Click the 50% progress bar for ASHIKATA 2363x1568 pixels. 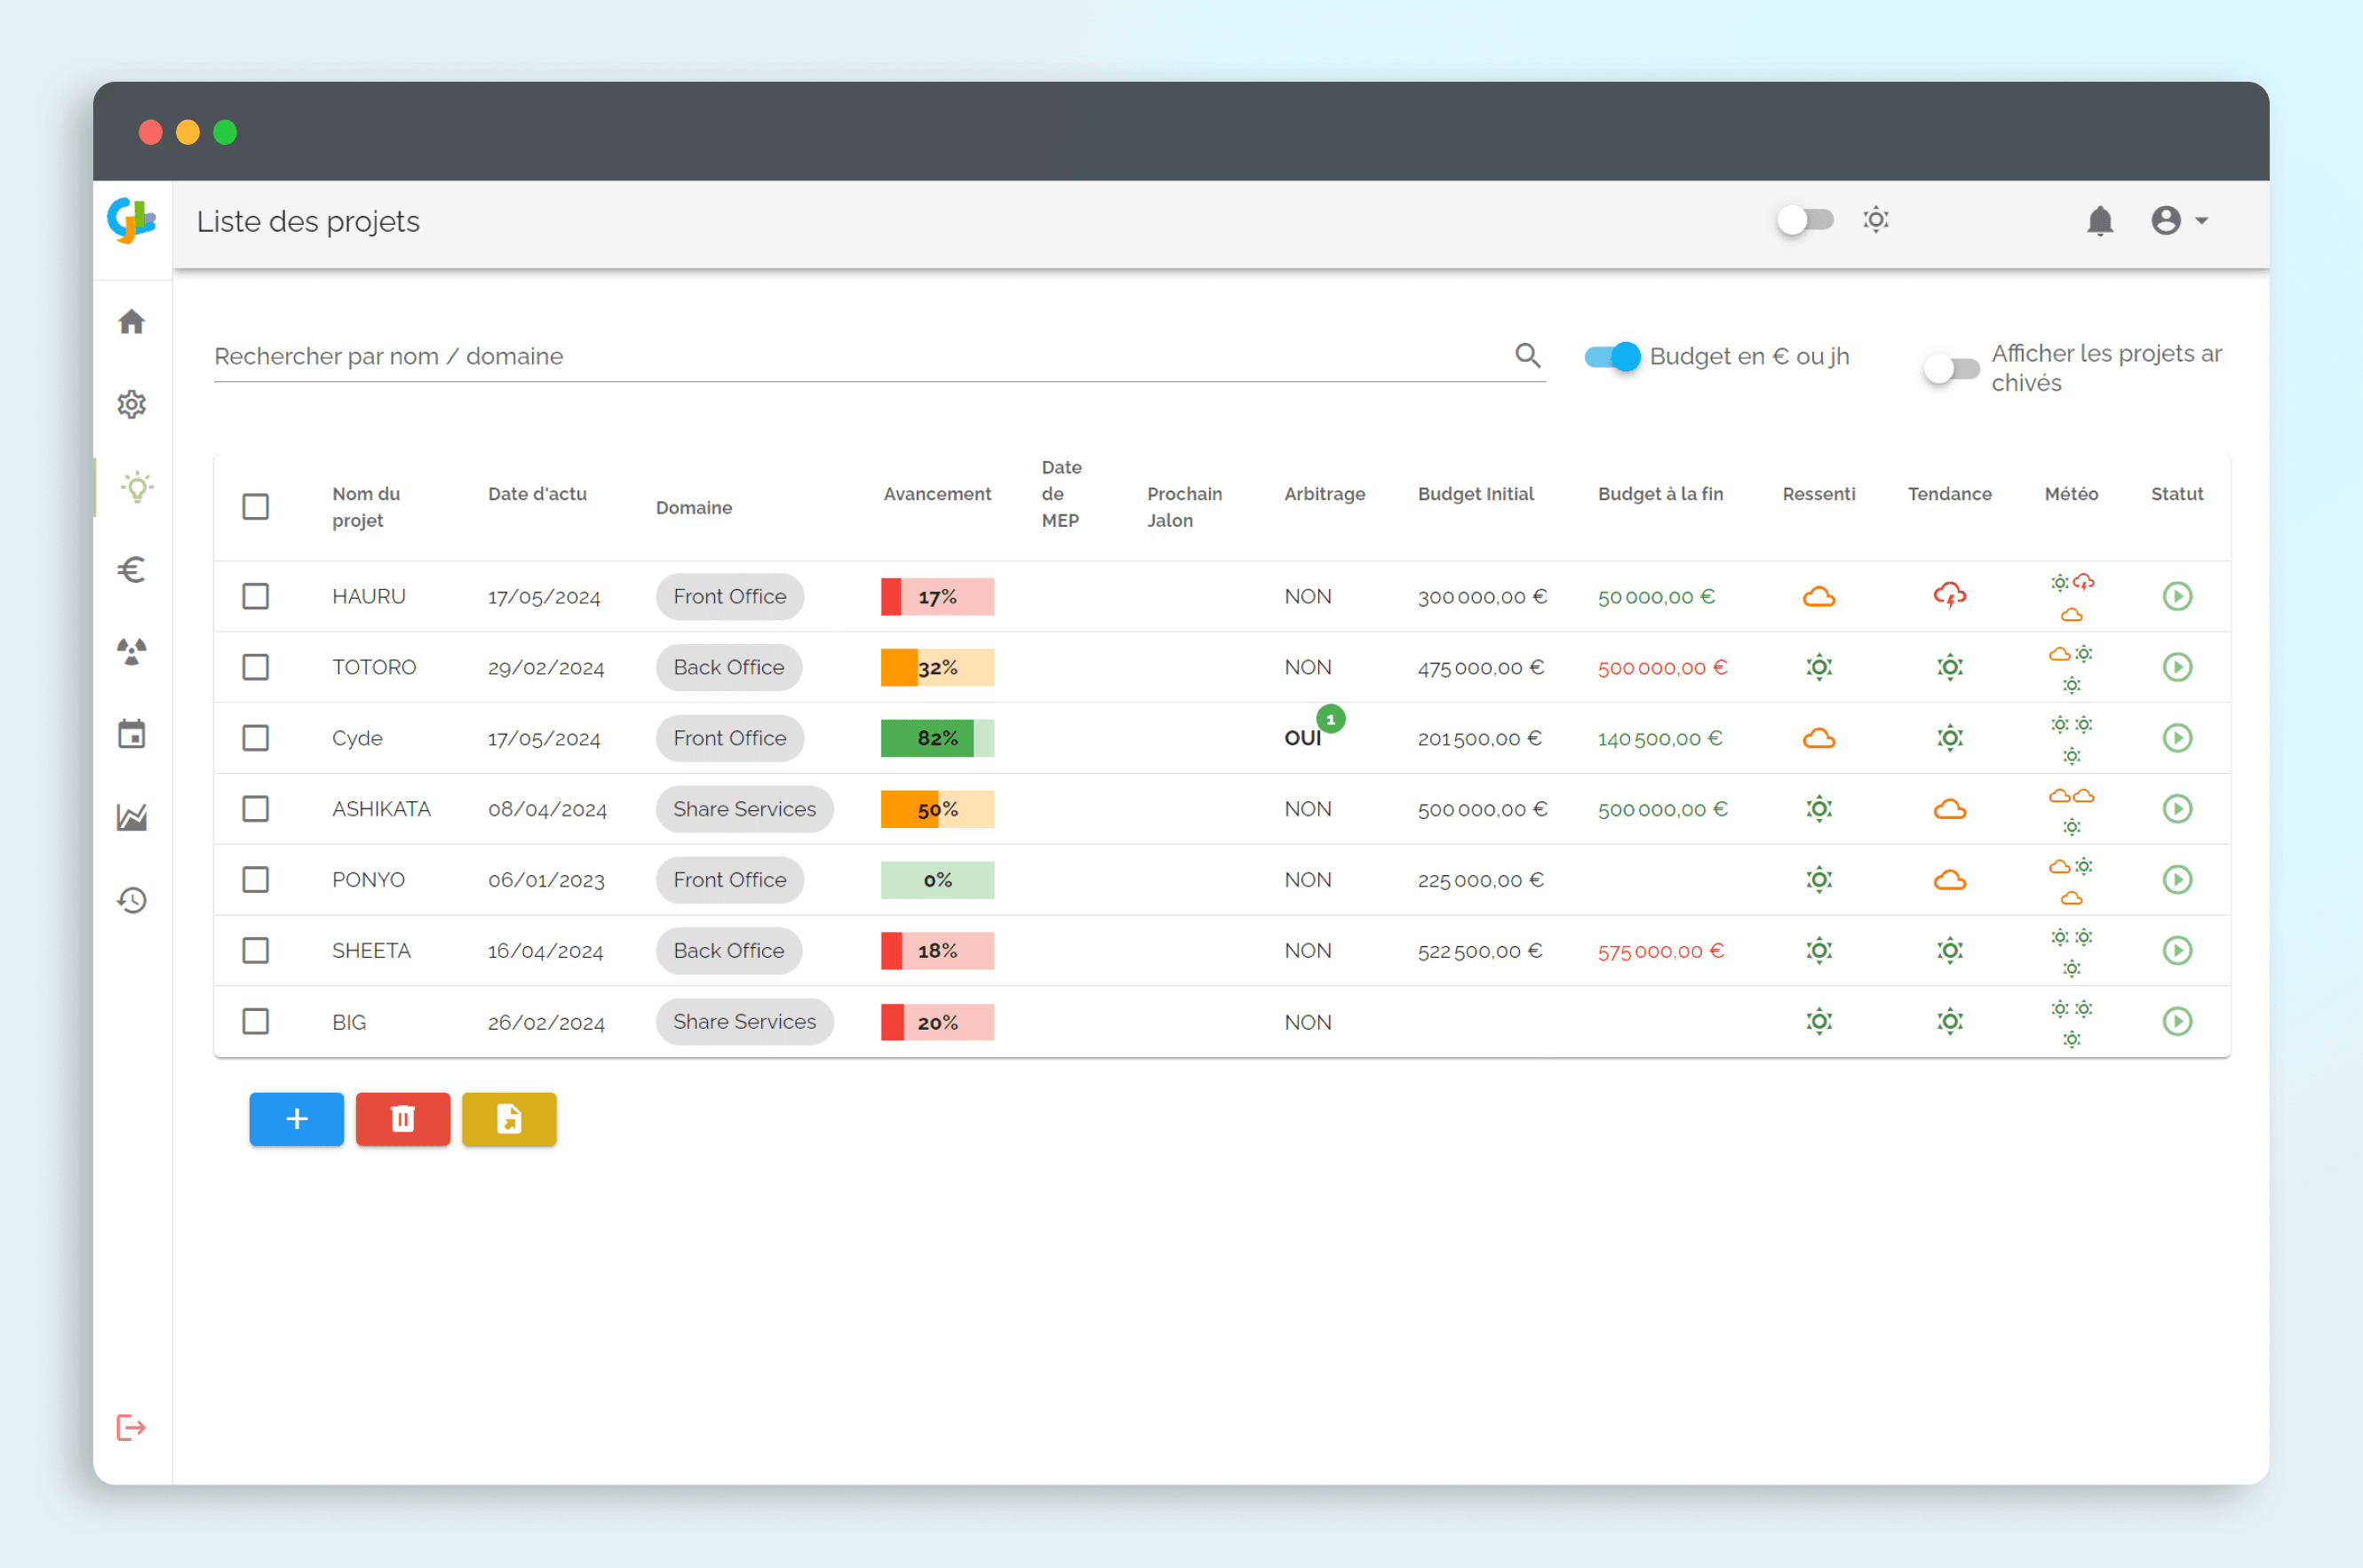(x=937, y=809)
